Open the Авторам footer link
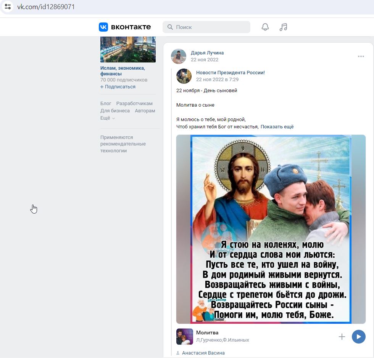 (145, 111)
